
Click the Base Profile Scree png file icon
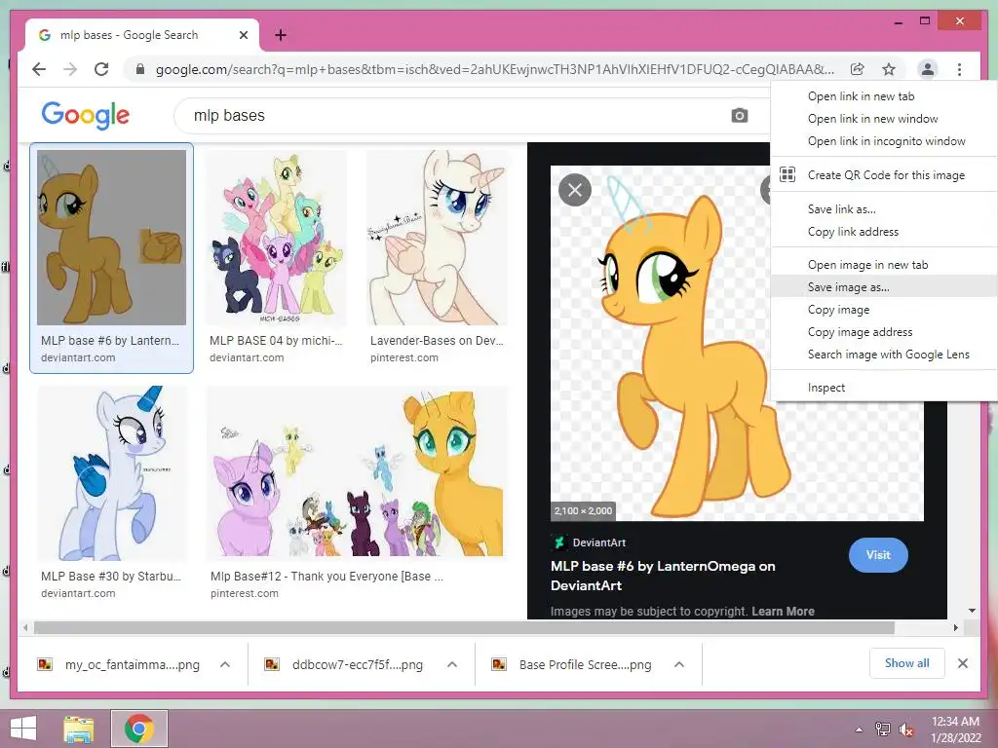499,664
